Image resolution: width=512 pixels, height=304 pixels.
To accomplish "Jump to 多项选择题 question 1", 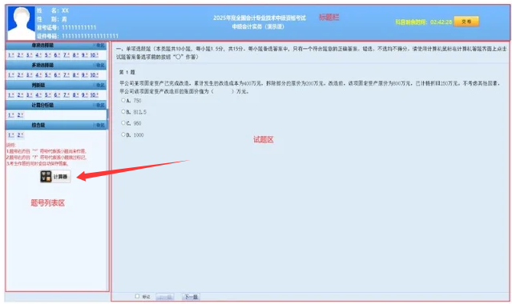I will coord(11,75).
